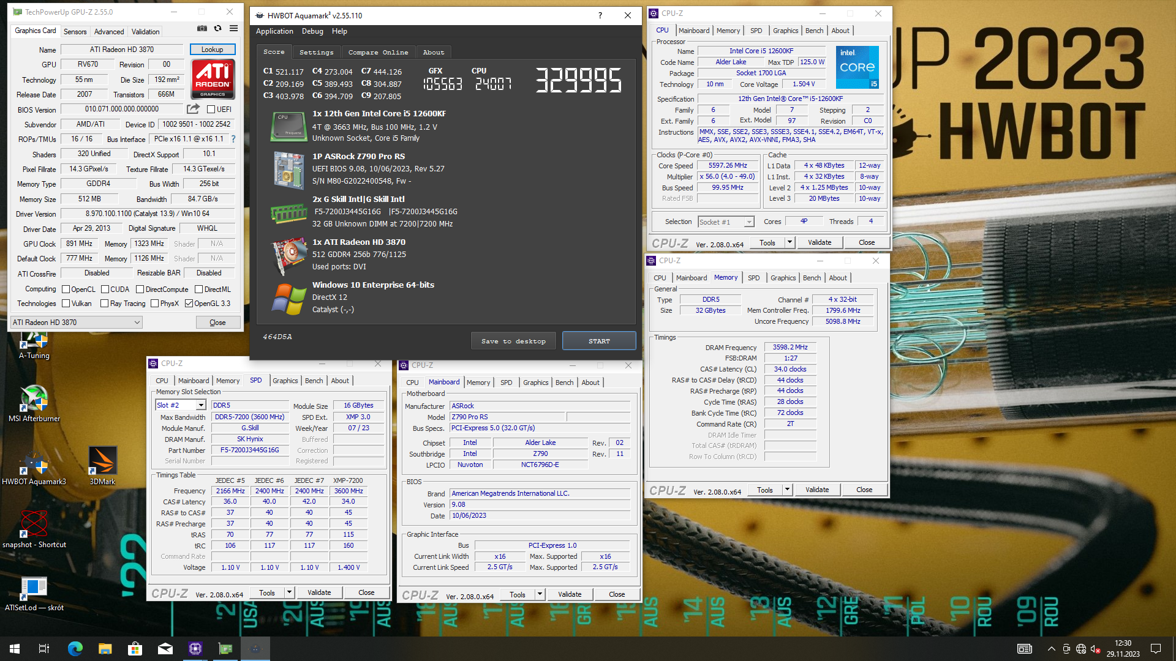Expand Tools arrow in CPU-Z Mainboard window
The height and width of the screenshot is (661, 1176).
coord(540,594)
